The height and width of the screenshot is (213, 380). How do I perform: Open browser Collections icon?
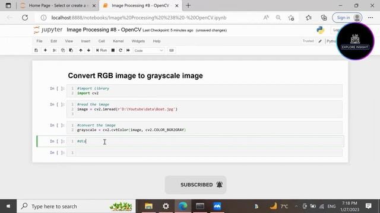[324, 17]
